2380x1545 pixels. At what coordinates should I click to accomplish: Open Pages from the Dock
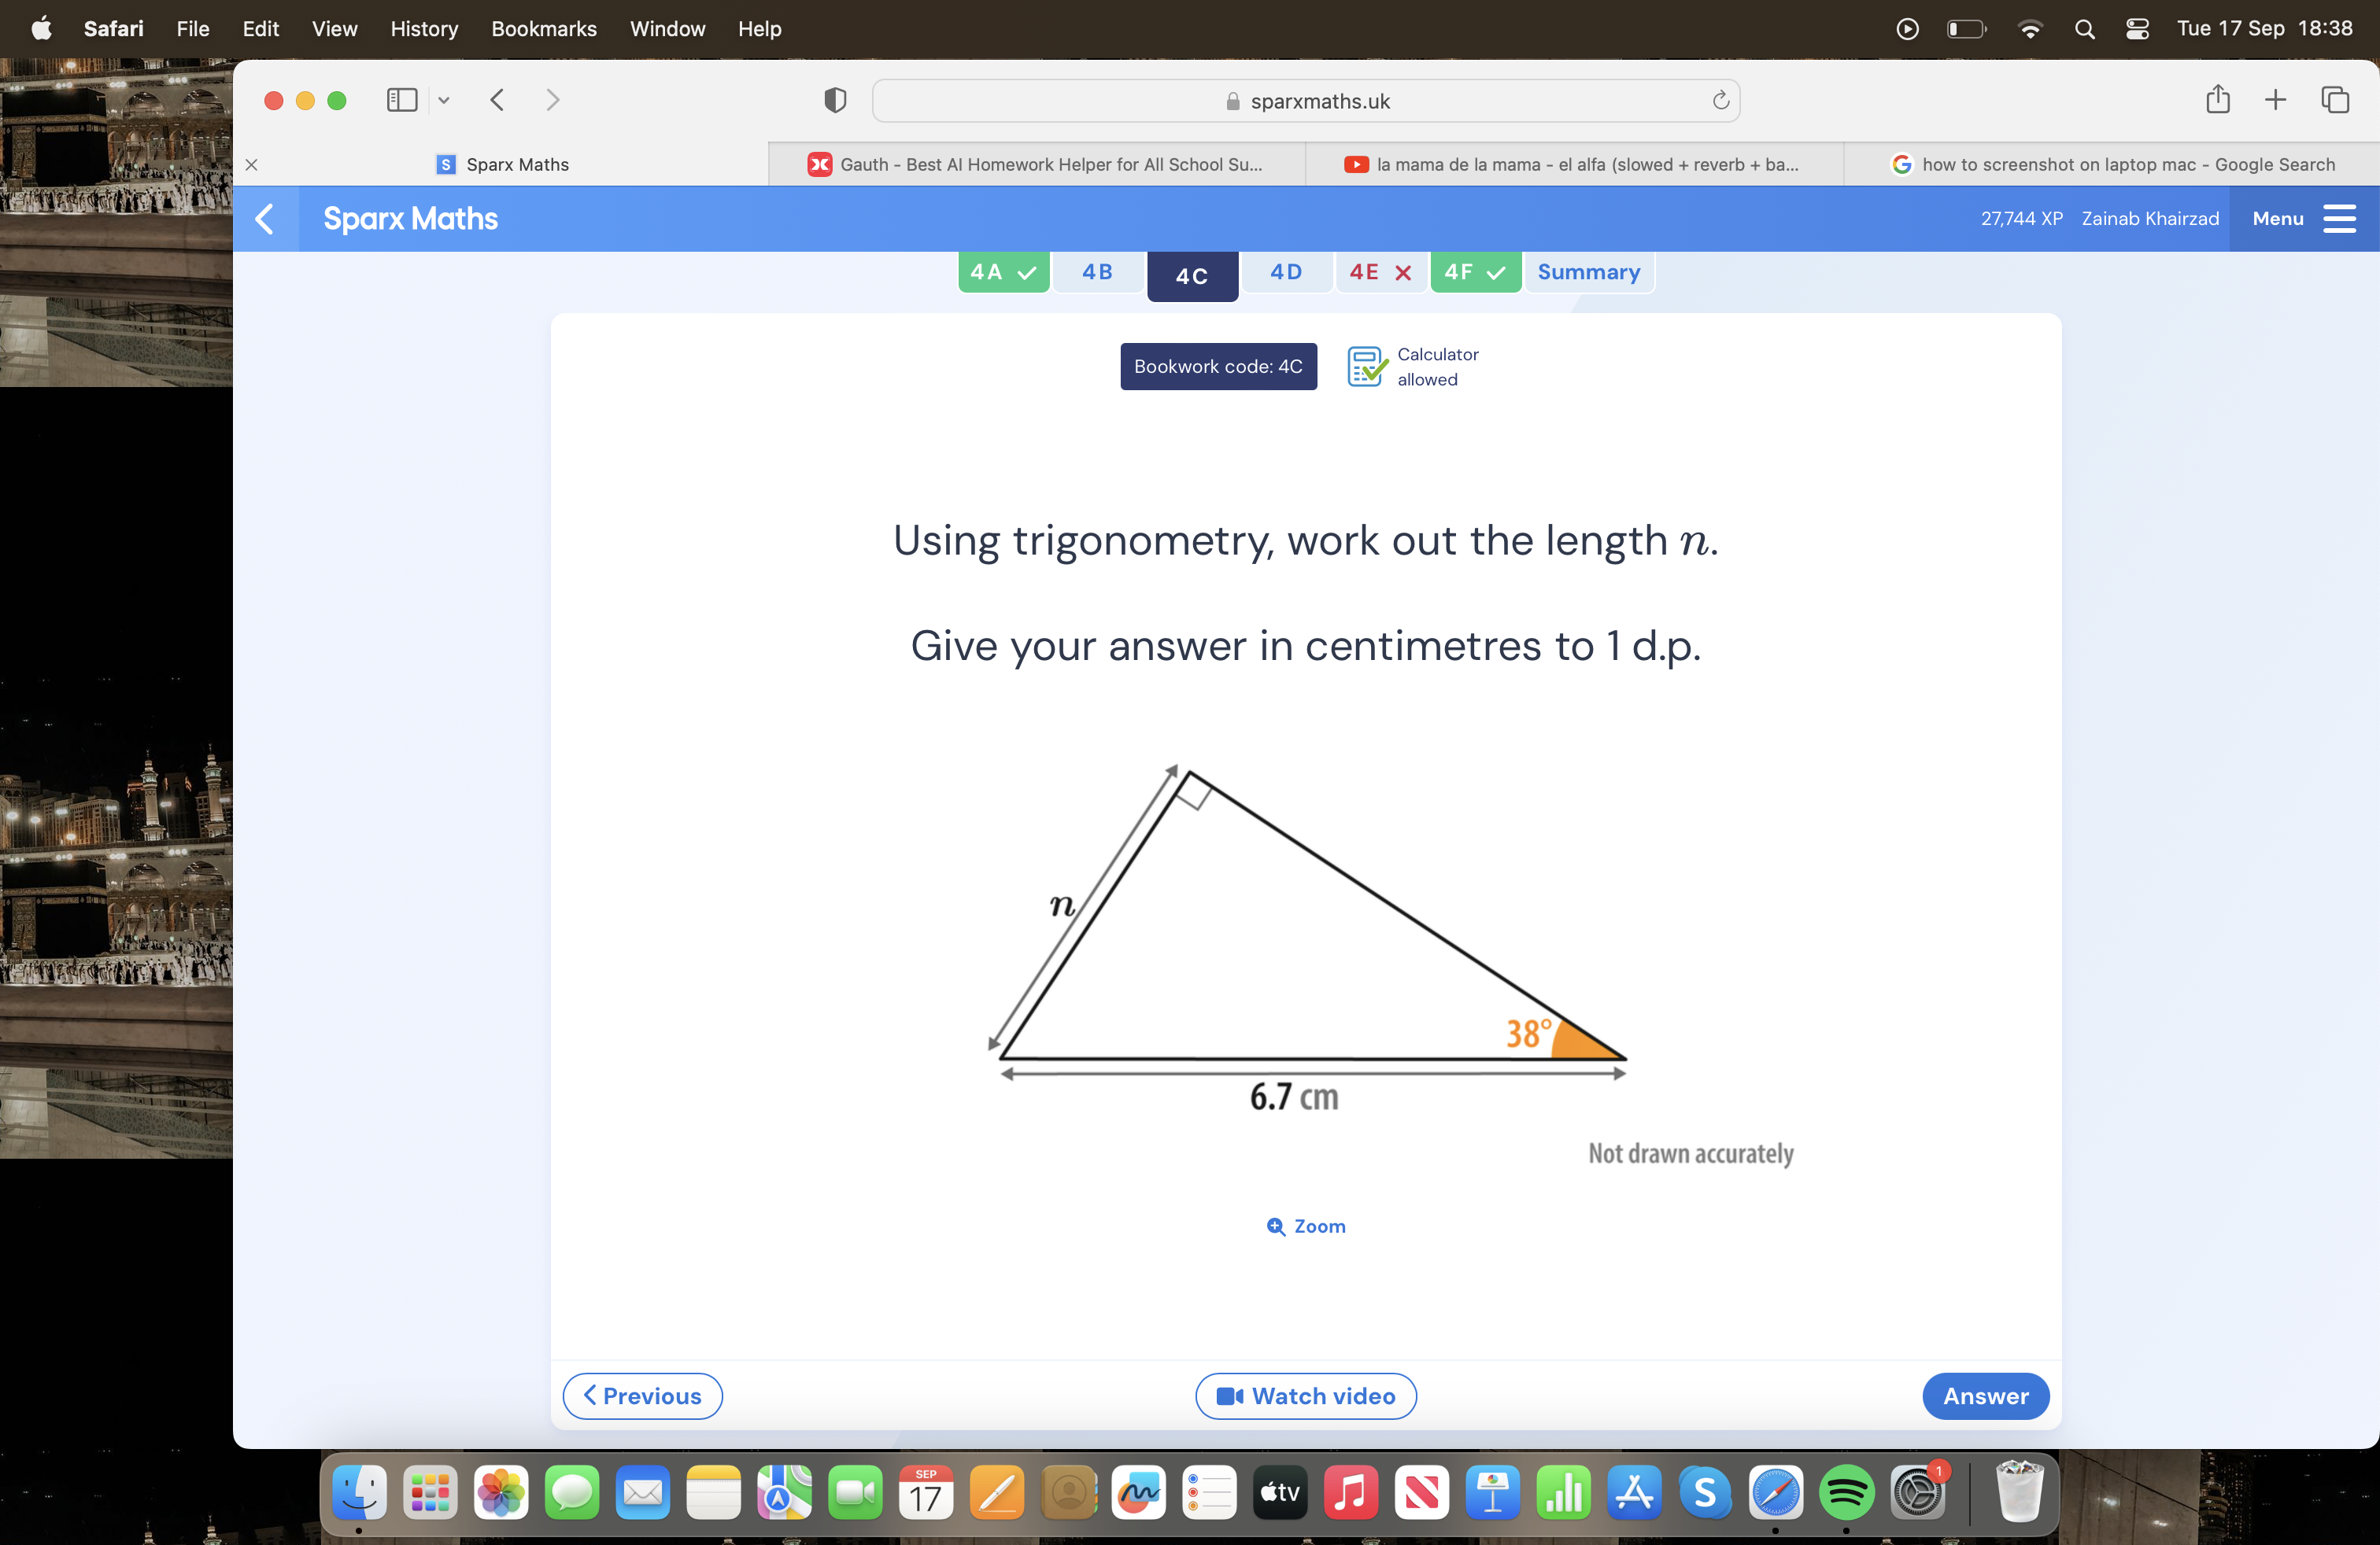[x=997, y=1493]
